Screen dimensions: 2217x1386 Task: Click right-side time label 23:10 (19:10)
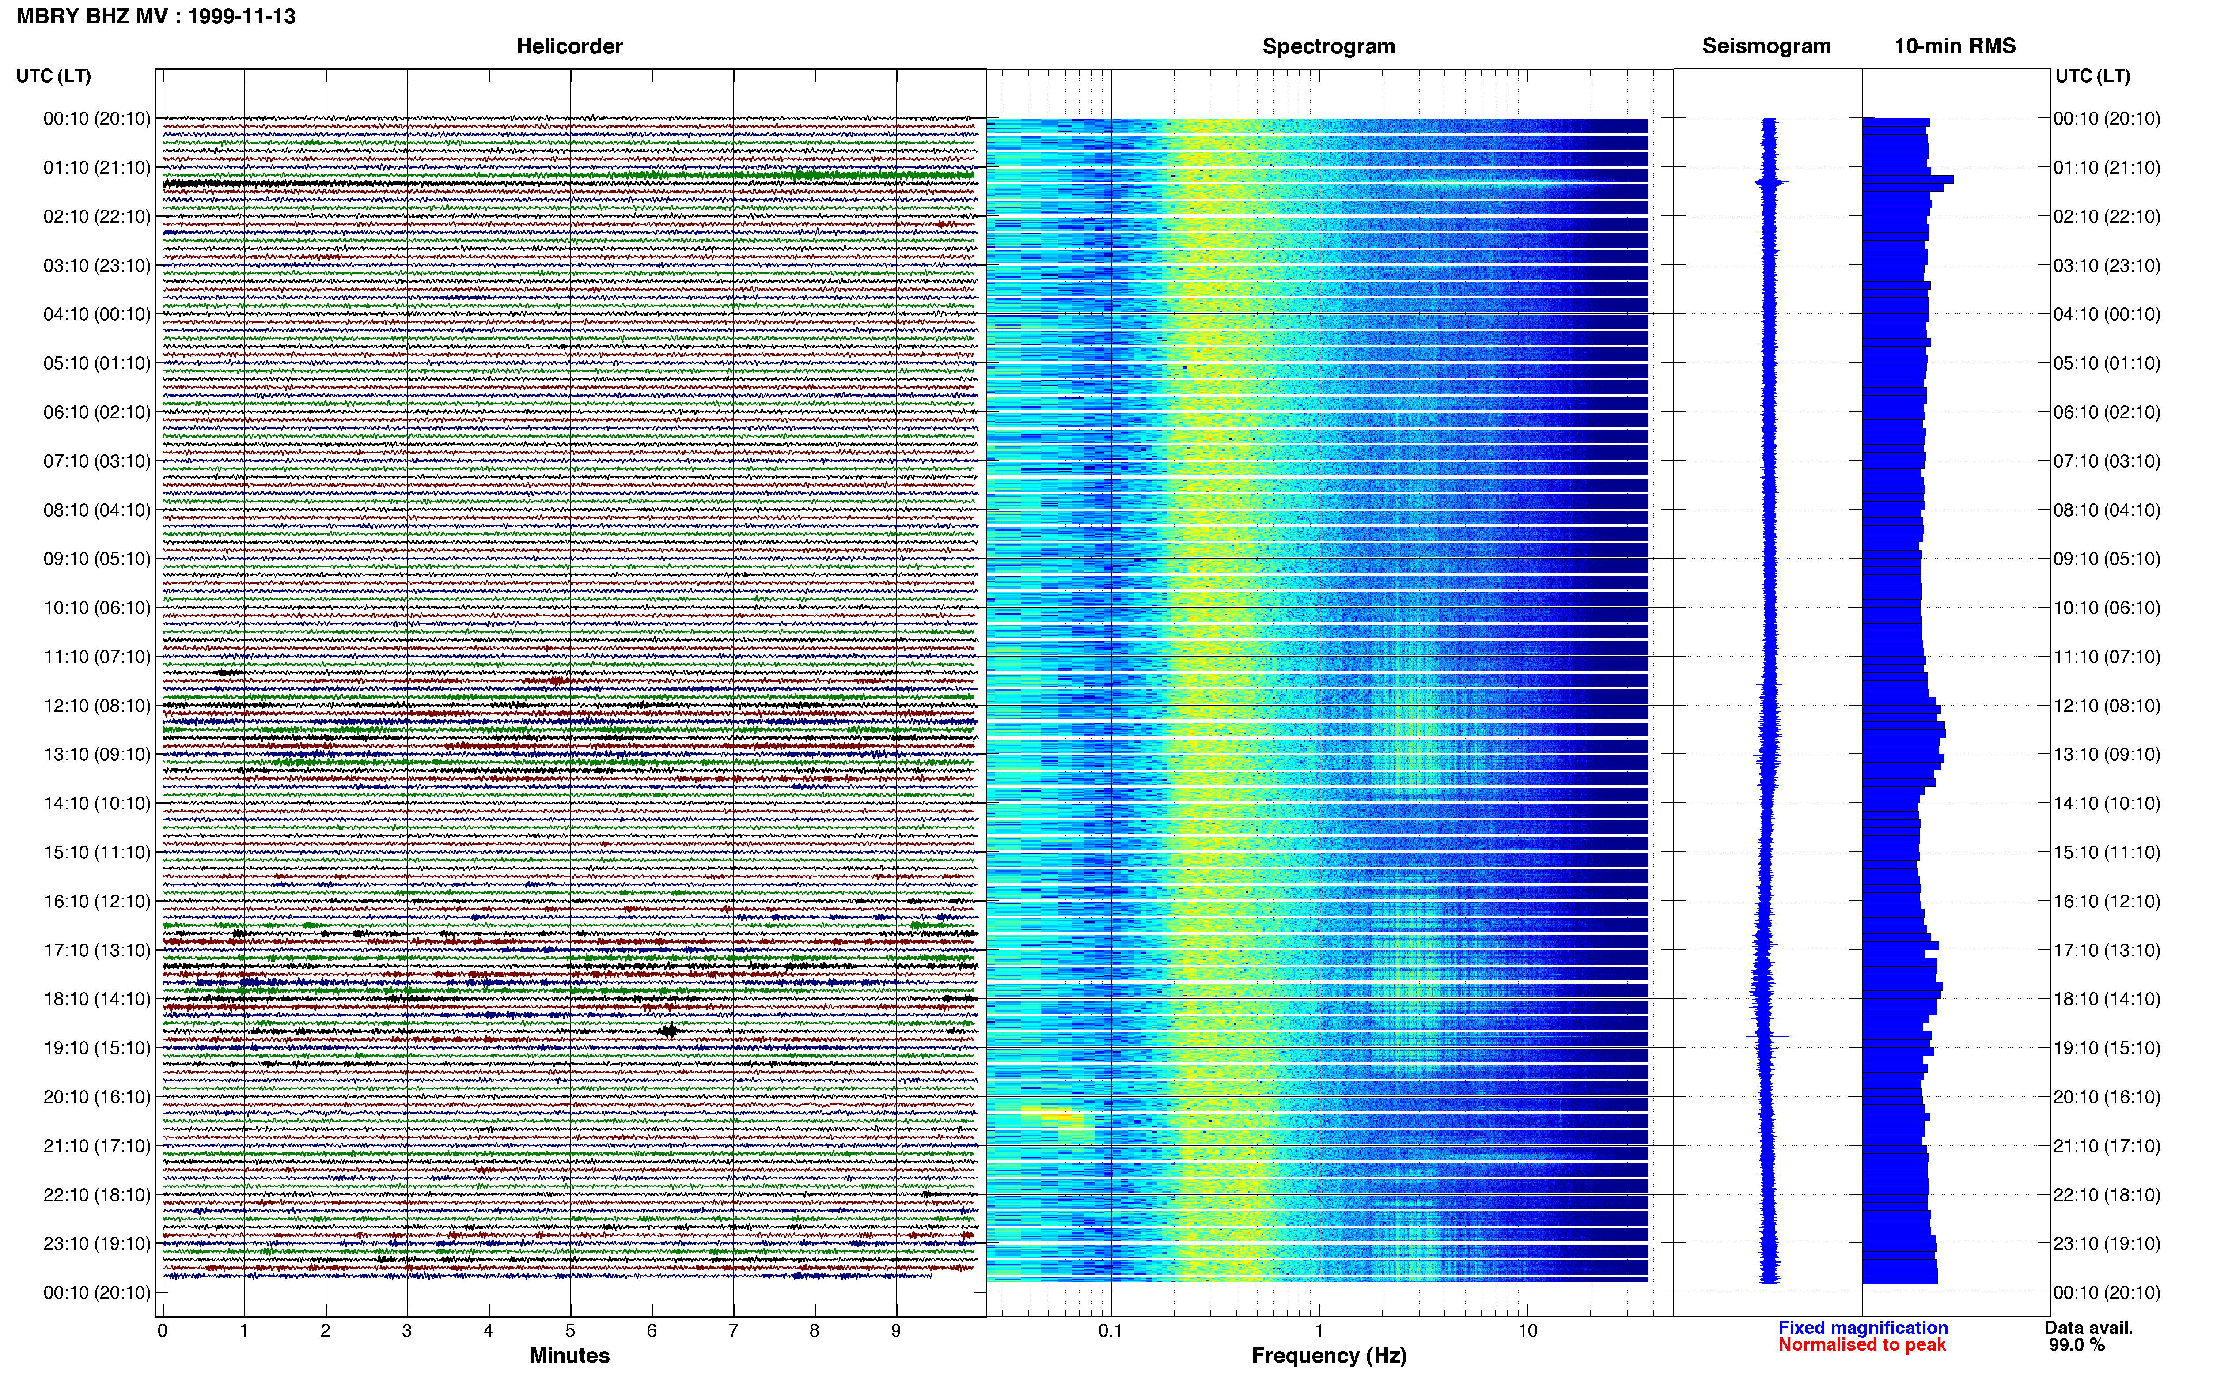pyautogui.click(x=2107, y=1243)
